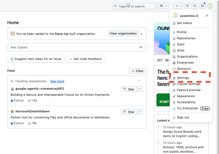Click the Issues icon in top bar
The width and height of the screenshot is (219, 154).
187,6
